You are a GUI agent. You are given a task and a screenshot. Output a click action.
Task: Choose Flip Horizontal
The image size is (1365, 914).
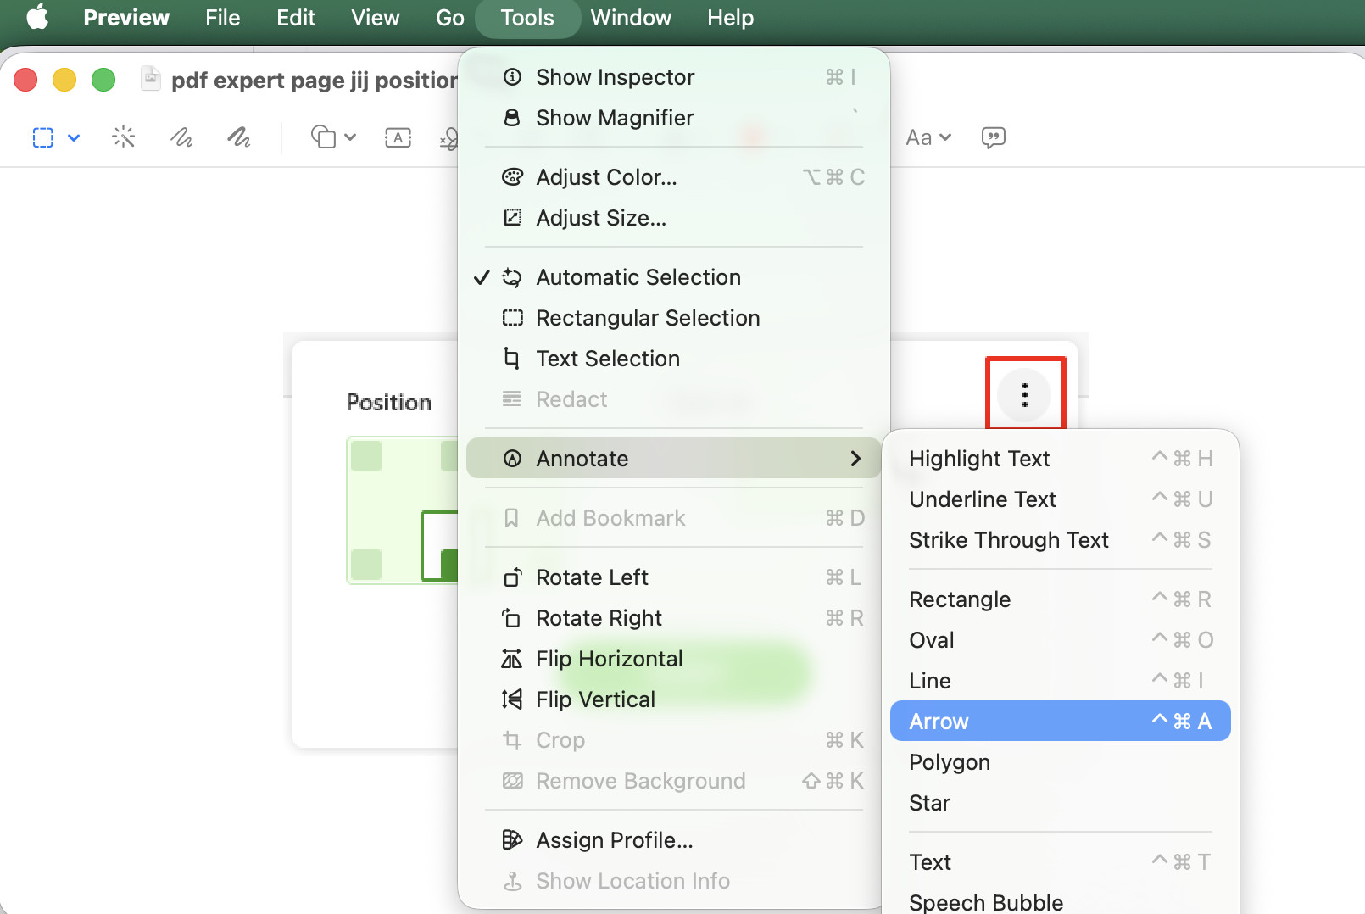[674, 659]
